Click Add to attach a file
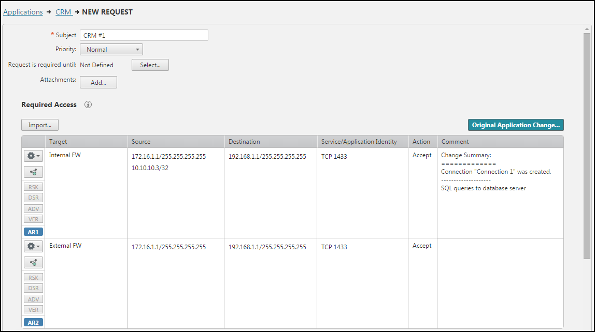The image size is (595, 332). coord(98,82)
